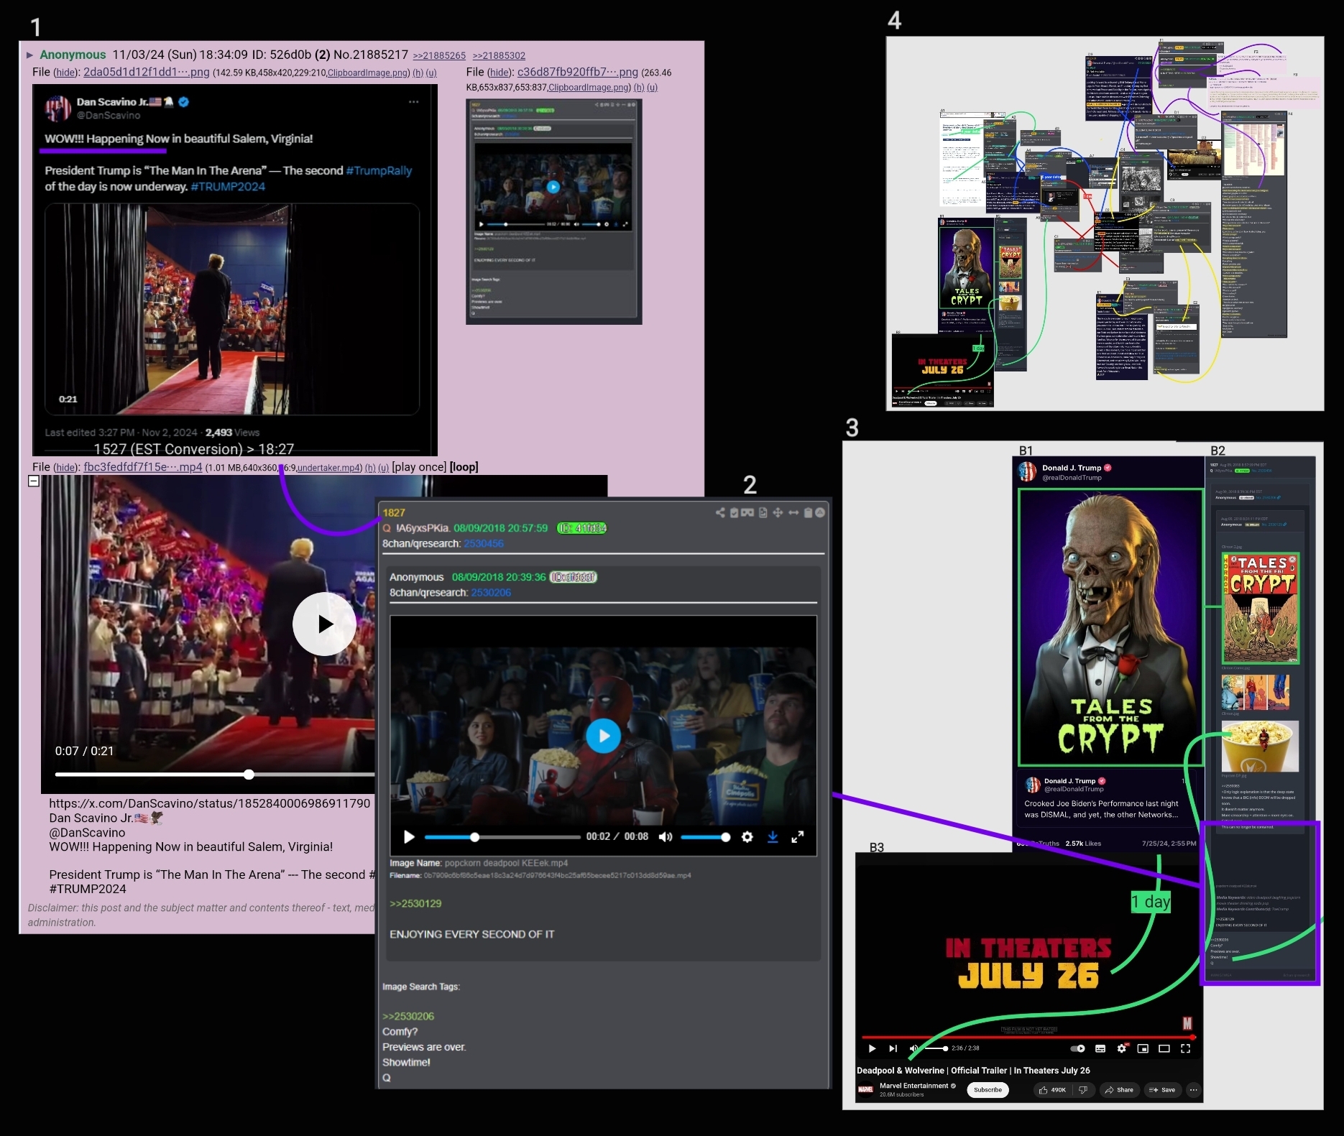The height and width of the screenshot is (1136, 1344).
Task: Mute the YouTube trailer volume
Action: tap(914, 1048)
